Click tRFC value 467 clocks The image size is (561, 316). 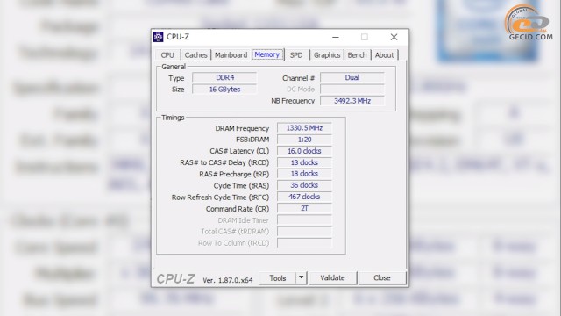(304, 197)
